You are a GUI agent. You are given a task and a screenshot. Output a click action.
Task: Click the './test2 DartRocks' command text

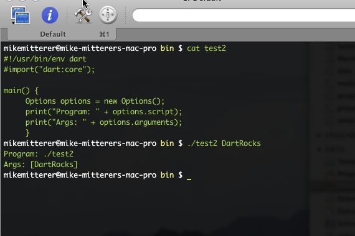[224, 143]
